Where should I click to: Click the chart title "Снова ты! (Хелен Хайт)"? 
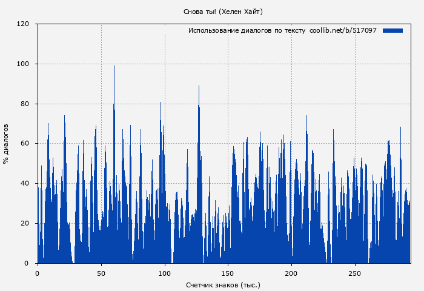(x=223, y=12)
